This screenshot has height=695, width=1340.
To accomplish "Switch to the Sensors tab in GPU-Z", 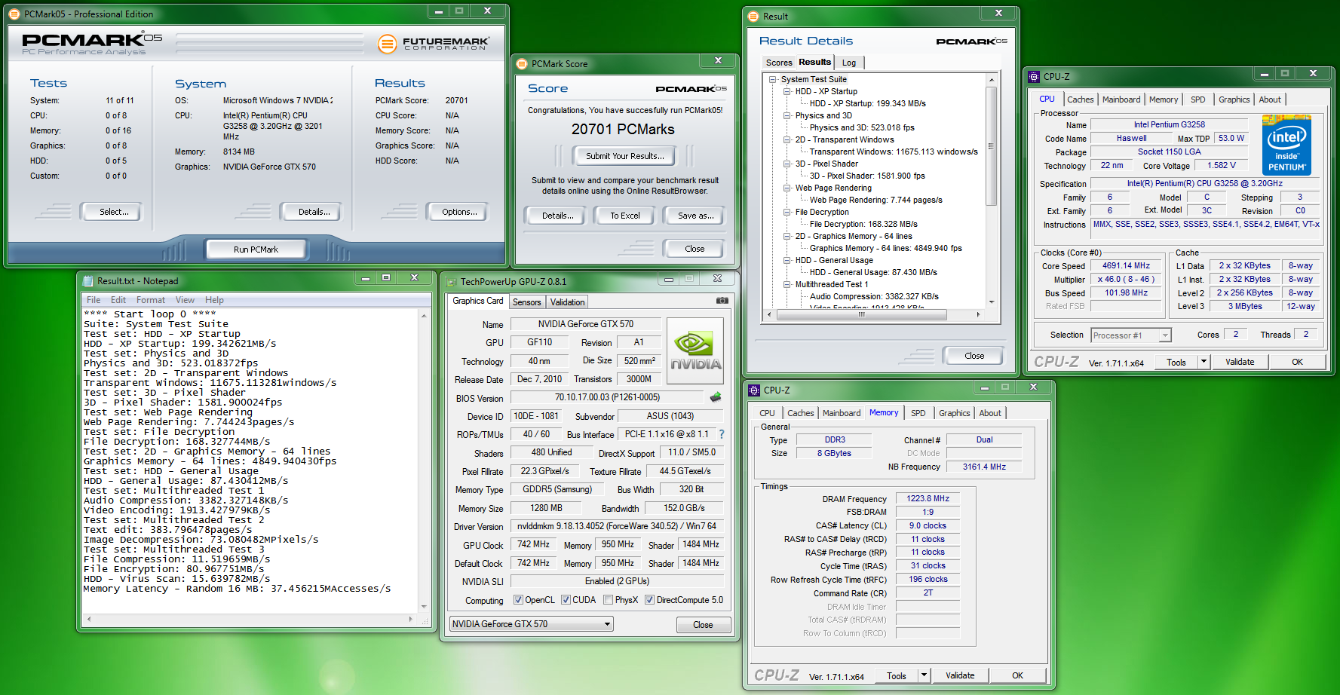I will tap(526, 302).
